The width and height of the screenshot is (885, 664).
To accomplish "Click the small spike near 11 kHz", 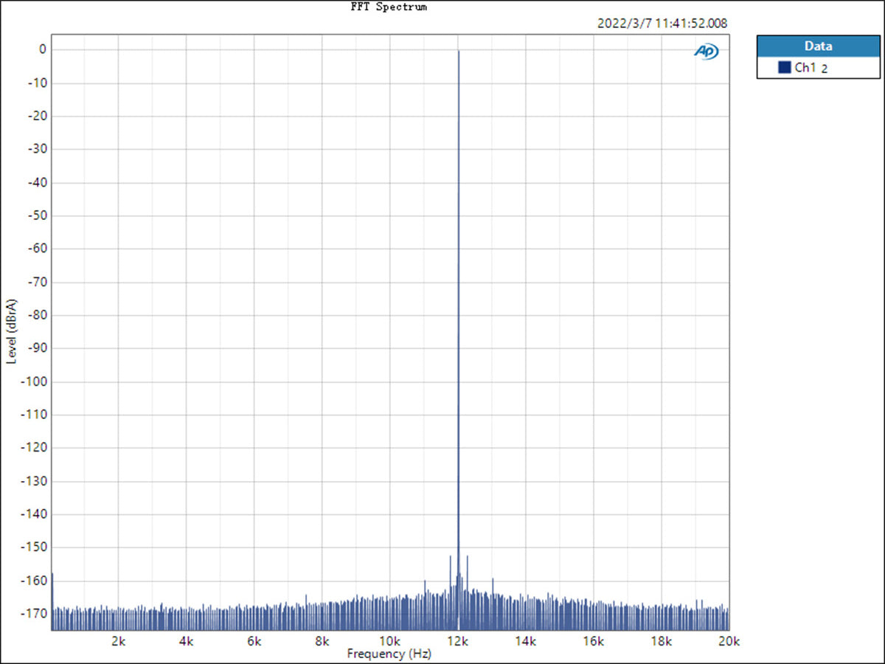I will [x=425, y=582].
